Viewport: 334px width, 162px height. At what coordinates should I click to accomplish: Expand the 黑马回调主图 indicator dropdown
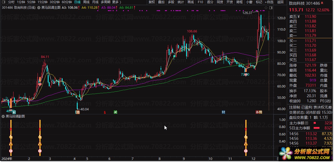pyautogui.click(x=39, y=8)
